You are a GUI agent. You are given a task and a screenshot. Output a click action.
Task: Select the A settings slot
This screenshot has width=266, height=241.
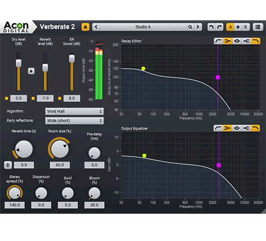[230, 27]
